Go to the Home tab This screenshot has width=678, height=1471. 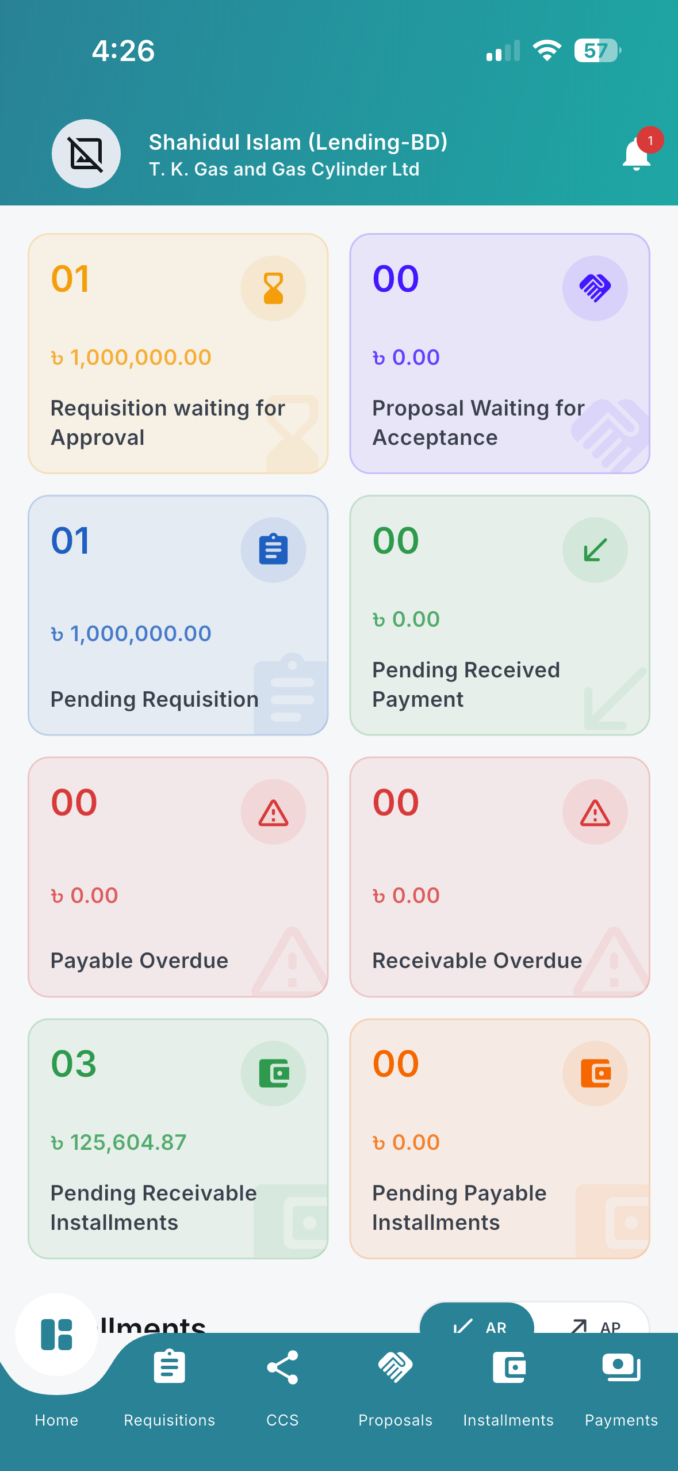tap(56, 1370)
